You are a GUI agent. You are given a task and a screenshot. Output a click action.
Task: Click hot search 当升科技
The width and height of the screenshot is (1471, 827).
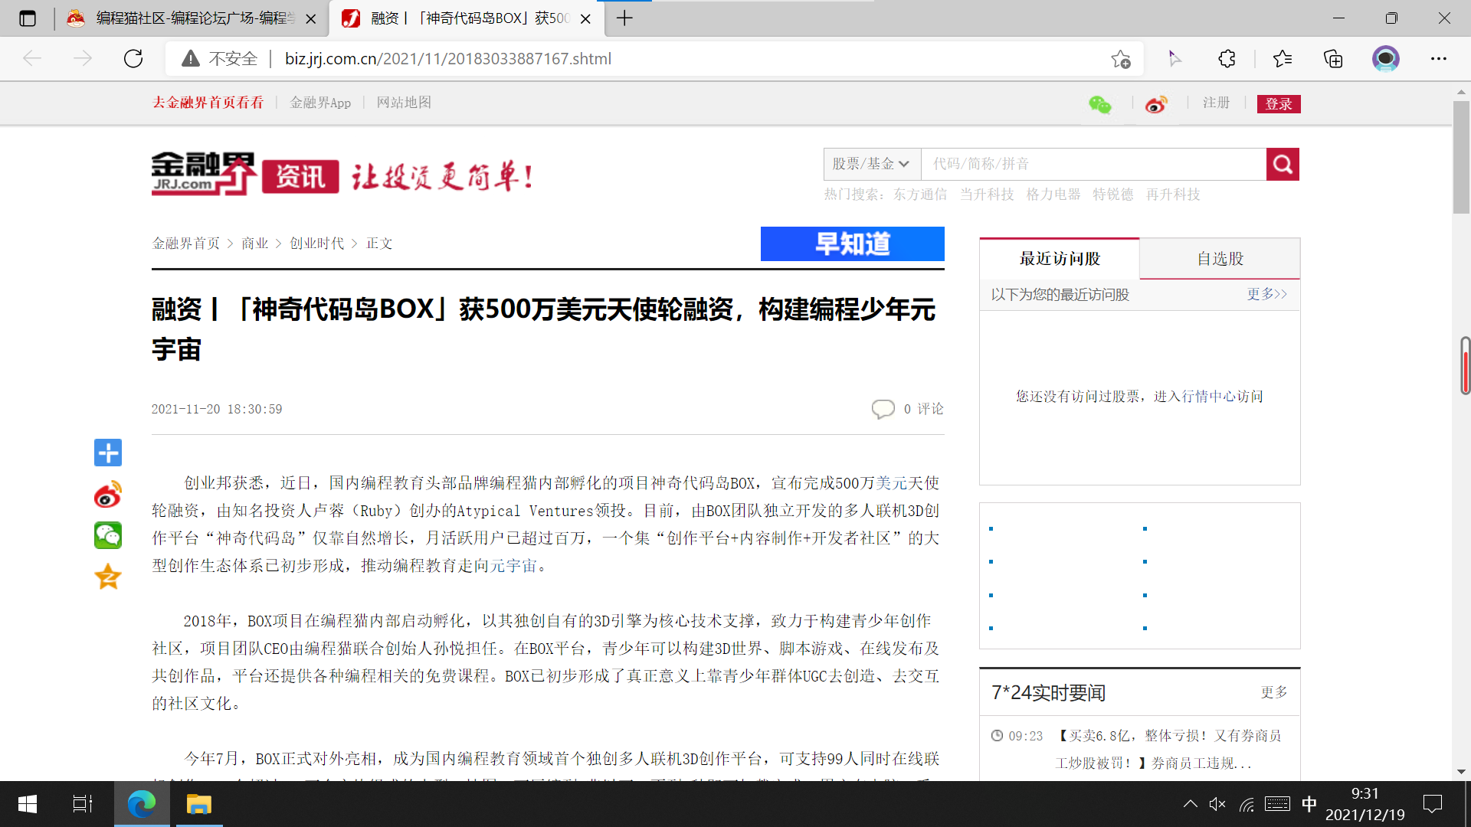pyautogui.click(x=987, y=194)
